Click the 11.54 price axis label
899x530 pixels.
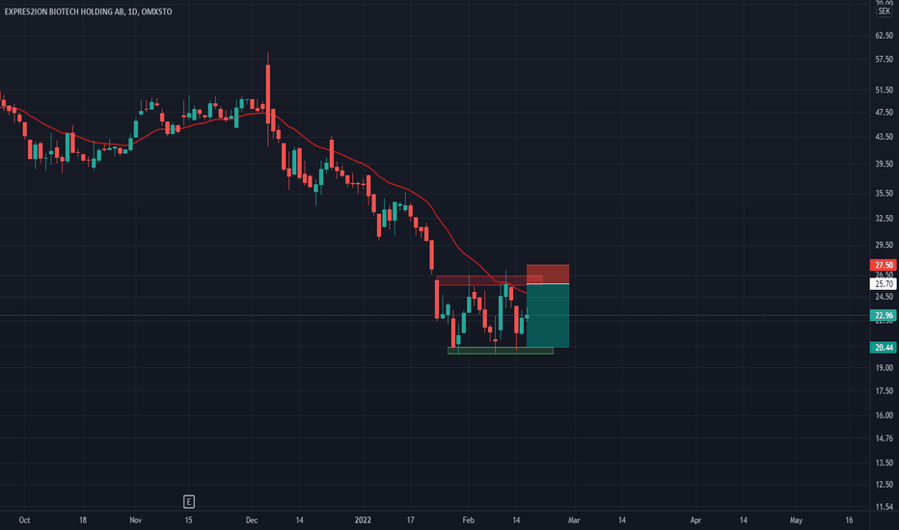(x=885, y=507)
